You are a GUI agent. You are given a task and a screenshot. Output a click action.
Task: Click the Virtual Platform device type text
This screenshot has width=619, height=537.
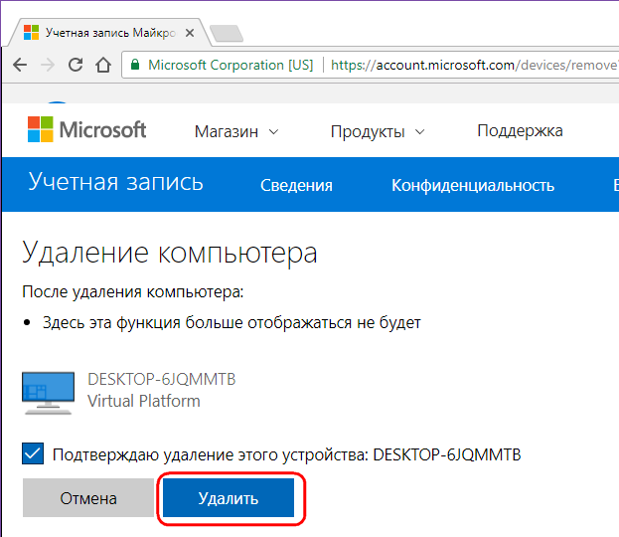pyautogui.click(x=144, y=401)
